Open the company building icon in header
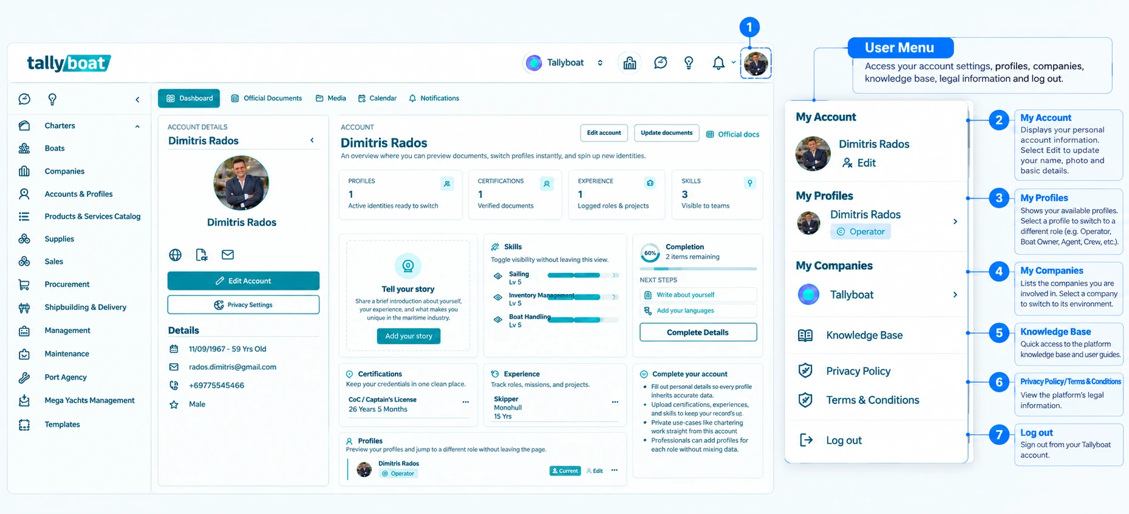Screen dimensions: 1129x514 point(630,63)
